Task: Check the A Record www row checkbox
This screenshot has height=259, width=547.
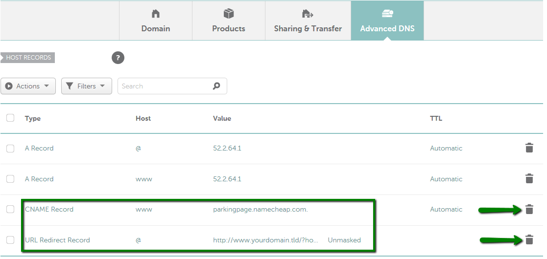Action: 10,179
